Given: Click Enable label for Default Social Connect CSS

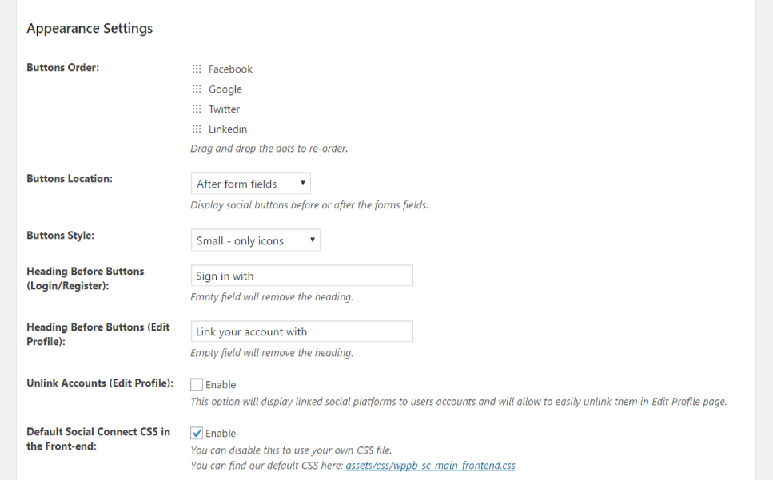Looking at the screenshot, I should coord(221,433).
